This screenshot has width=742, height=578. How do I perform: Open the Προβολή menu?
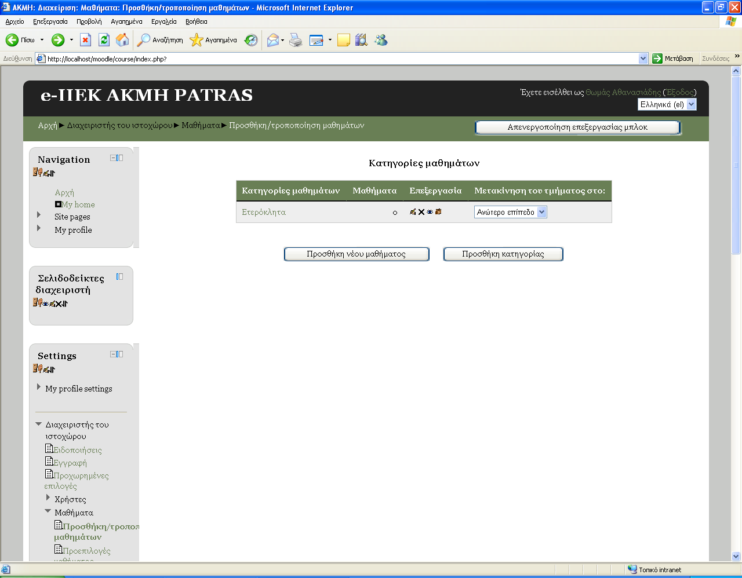coord(89,21)
